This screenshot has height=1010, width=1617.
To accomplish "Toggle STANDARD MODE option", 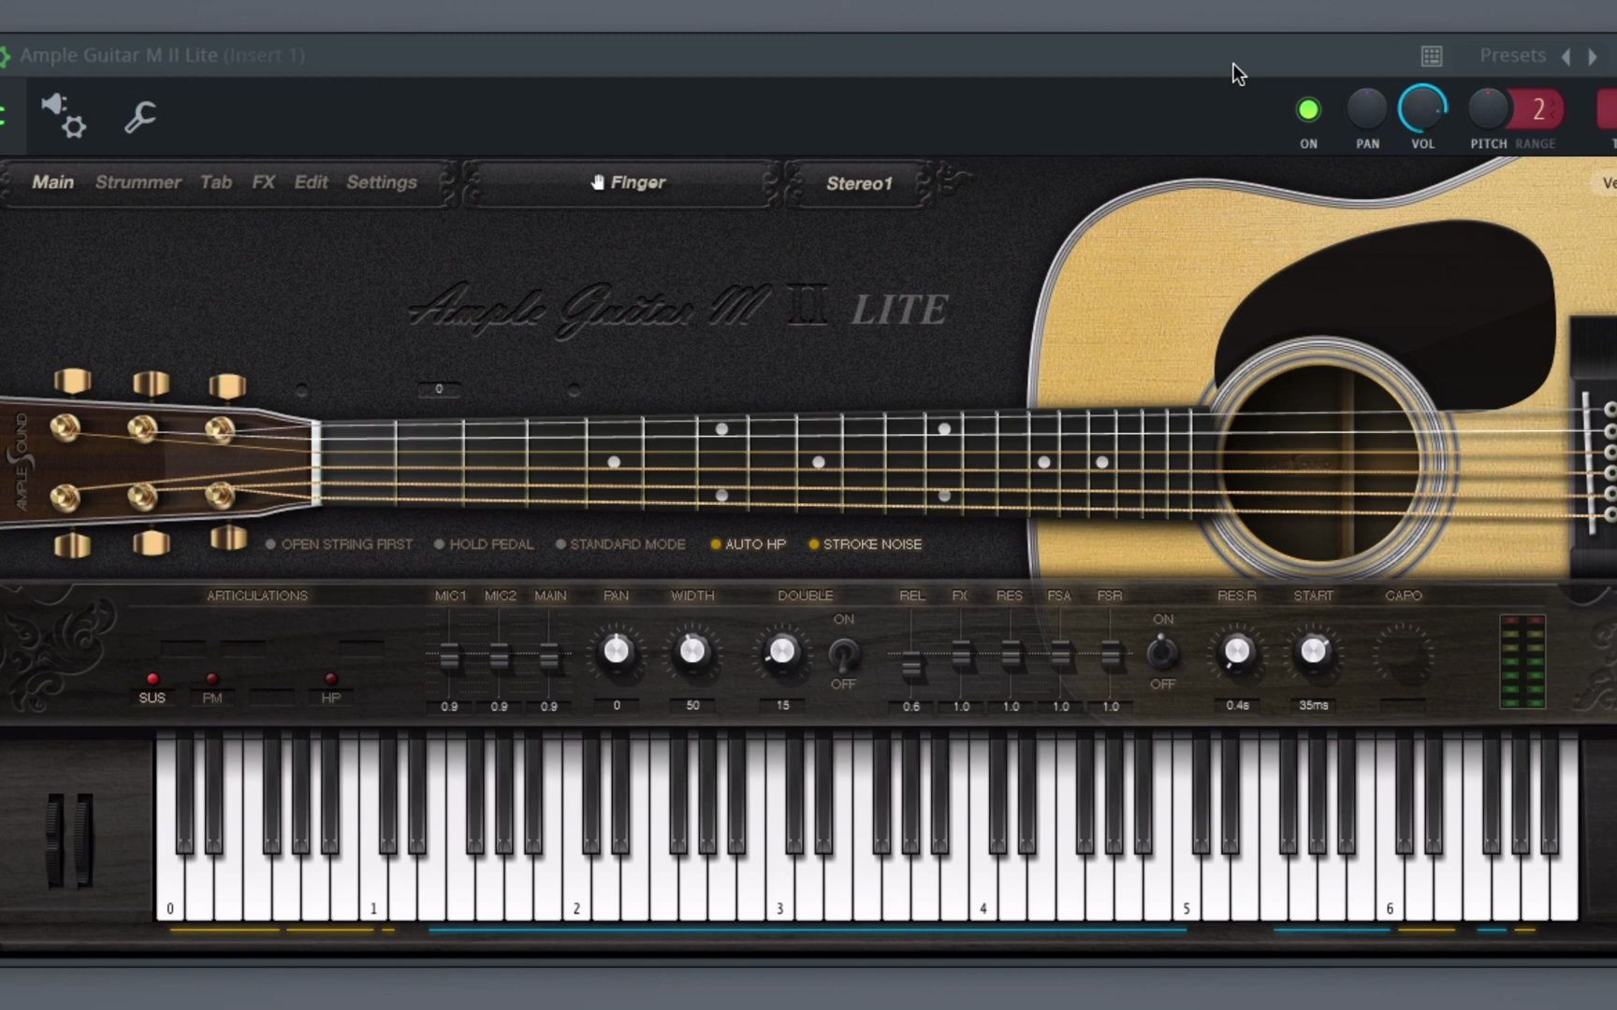I will point(620,544).
